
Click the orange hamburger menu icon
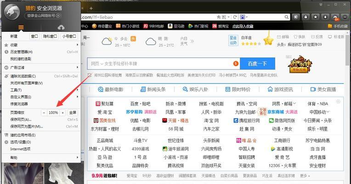[21, 27]
